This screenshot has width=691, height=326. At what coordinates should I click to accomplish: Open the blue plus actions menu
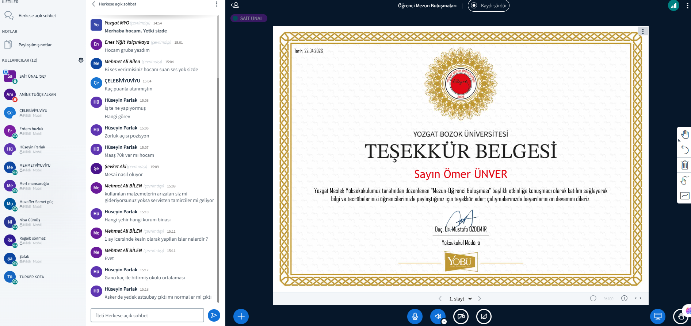coord(241,316)
